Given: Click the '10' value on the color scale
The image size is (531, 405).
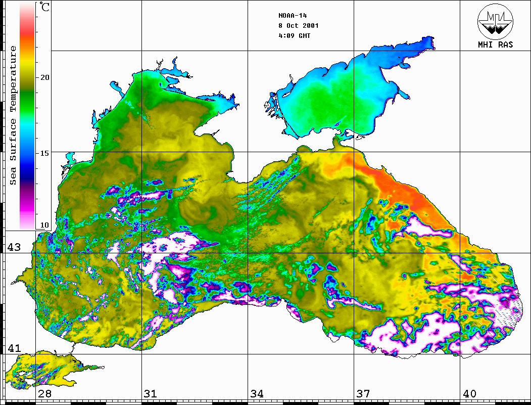Looking at the screenshot, I should pos(44,225).
